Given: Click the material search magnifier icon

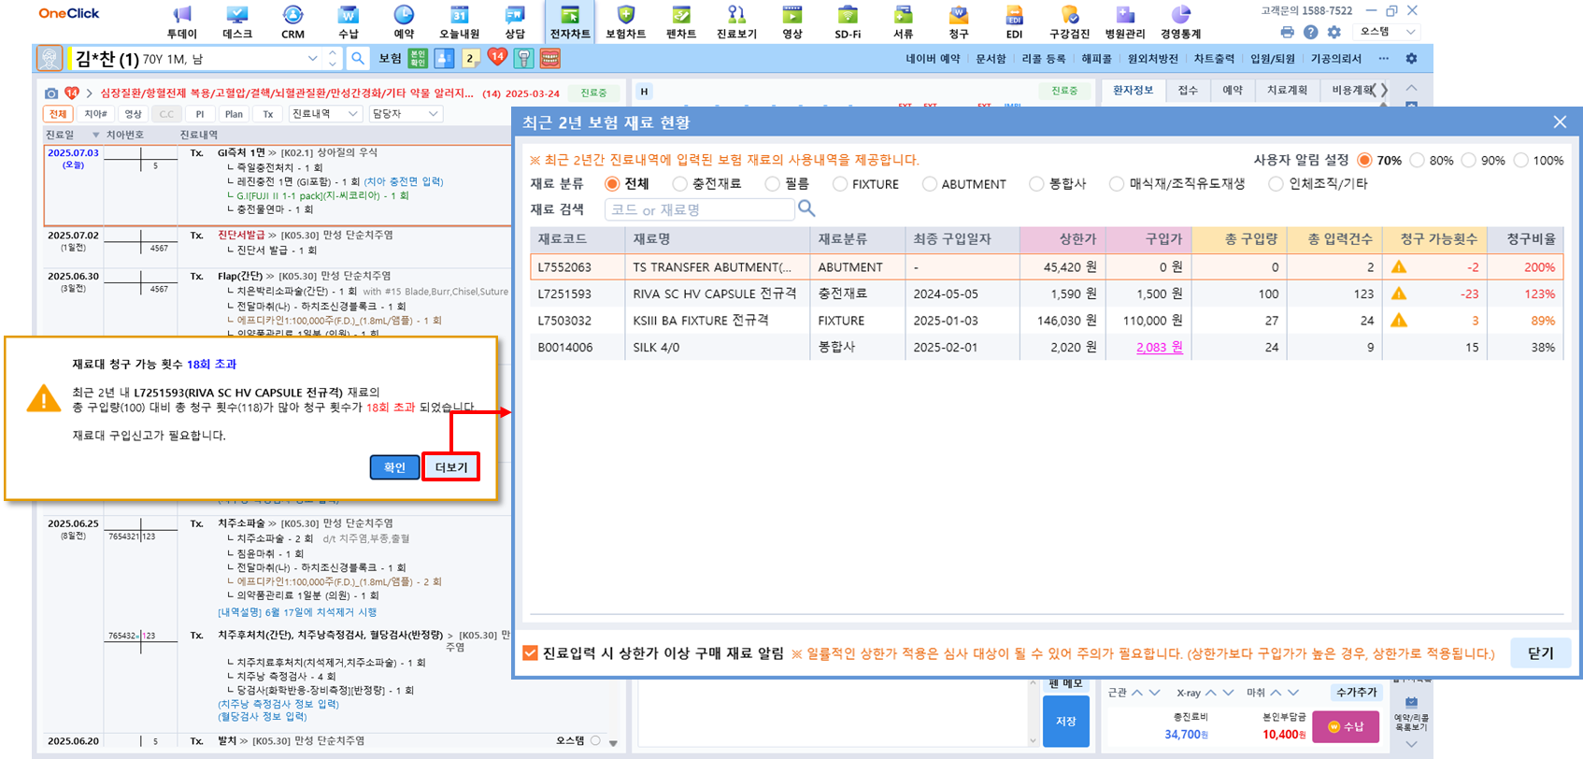Looking at the screenshot, I should [806, 209].
